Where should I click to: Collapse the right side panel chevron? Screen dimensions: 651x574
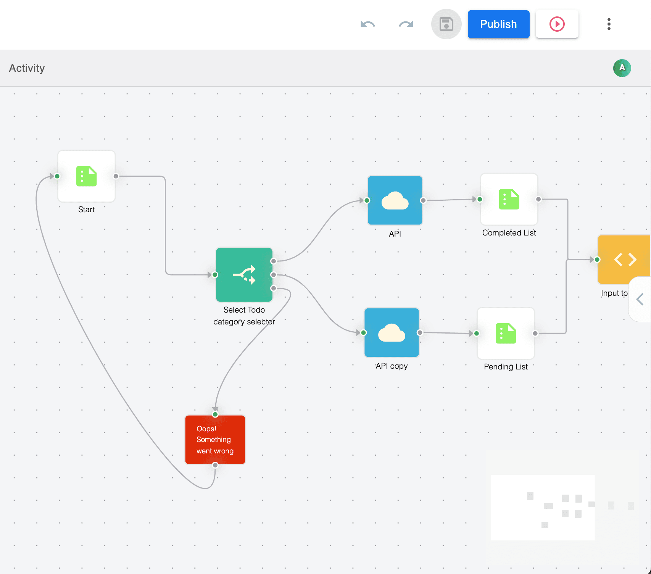pos(640,299)
